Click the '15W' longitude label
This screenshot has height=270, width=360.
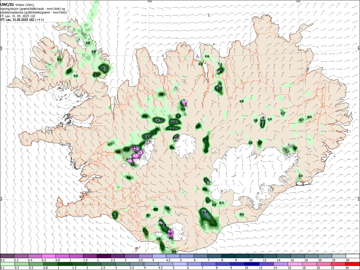click(298, 1)
